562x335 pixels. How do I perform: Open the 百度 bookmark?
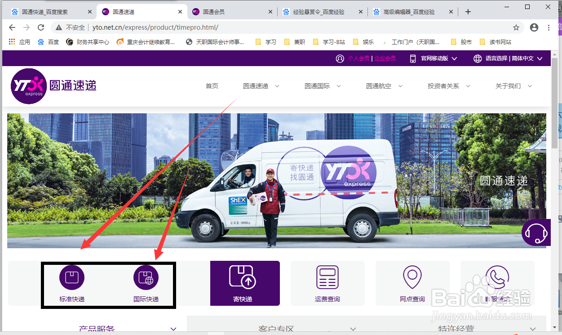(x=49, y=42)
